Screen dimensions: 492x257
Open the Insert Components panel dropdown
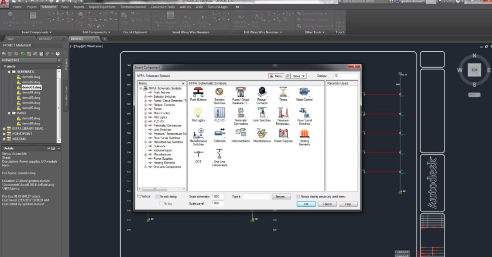(x=37, y=32)
